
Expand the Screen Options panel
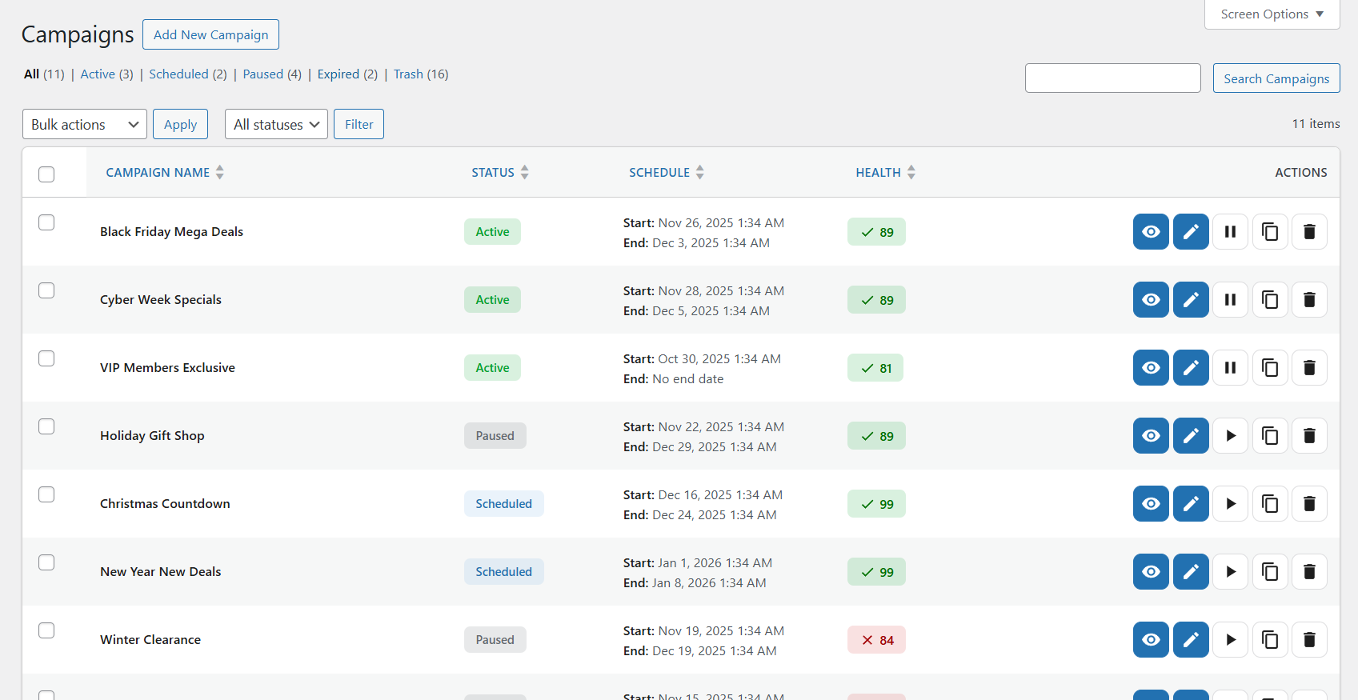1272,14
